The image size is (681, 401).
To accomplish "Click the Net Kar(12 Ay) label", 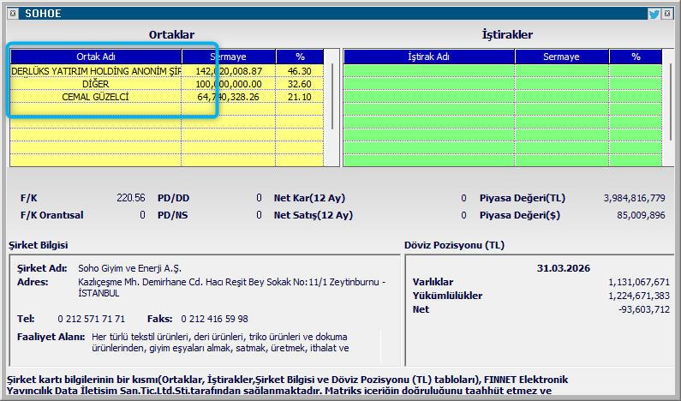I will point(309,198).
